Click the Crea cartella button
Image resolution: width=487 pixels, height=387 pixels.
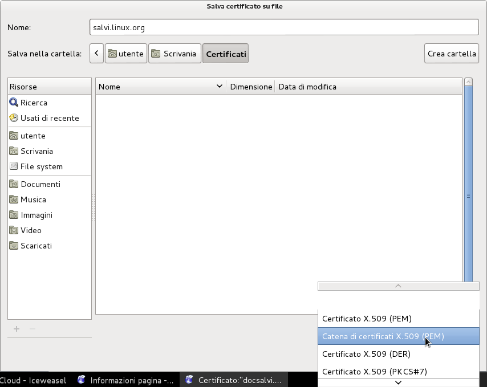click(x=451, y=54)
